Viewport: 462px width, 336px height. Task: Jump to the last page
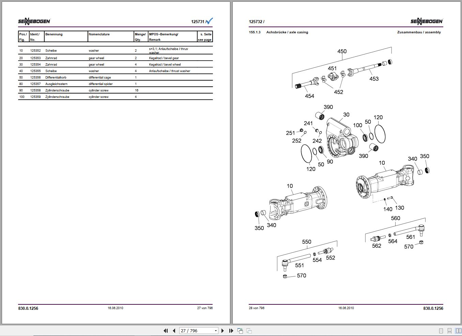[231, 331]
